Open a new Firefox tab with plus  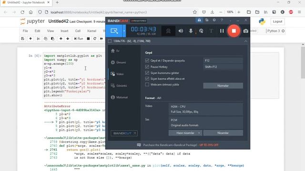[x=57, y=2]
